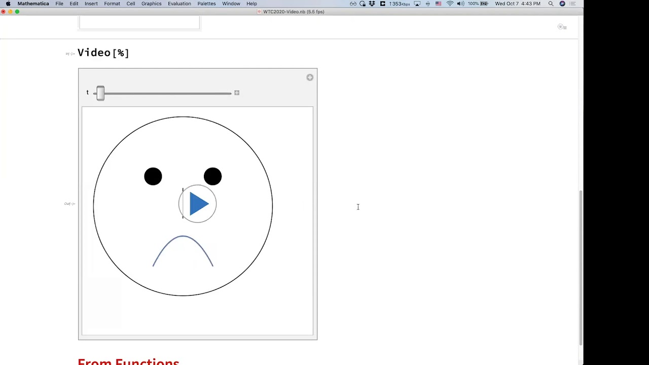Open the AirPlay display menu
The height and width of the screenshot is (365, 649).
click(418, 4)
